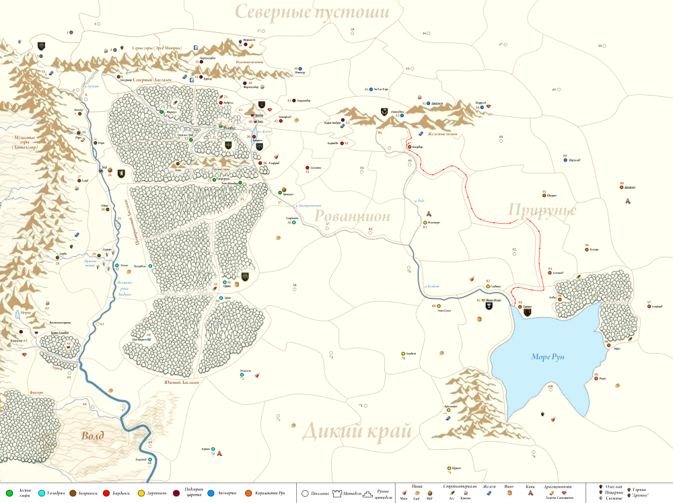Click the "Северный Лассгален" forest label
The image size is (673, 503).
pos(152,80)
